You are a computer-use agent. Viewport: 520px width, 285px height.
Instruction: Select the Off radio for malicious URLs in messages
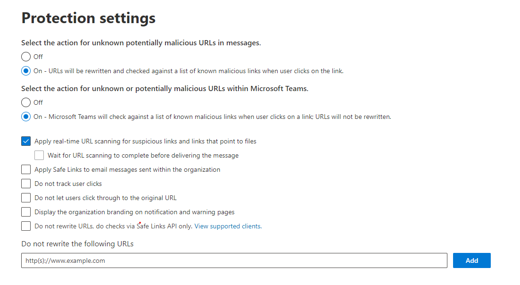tap(26, 57)
